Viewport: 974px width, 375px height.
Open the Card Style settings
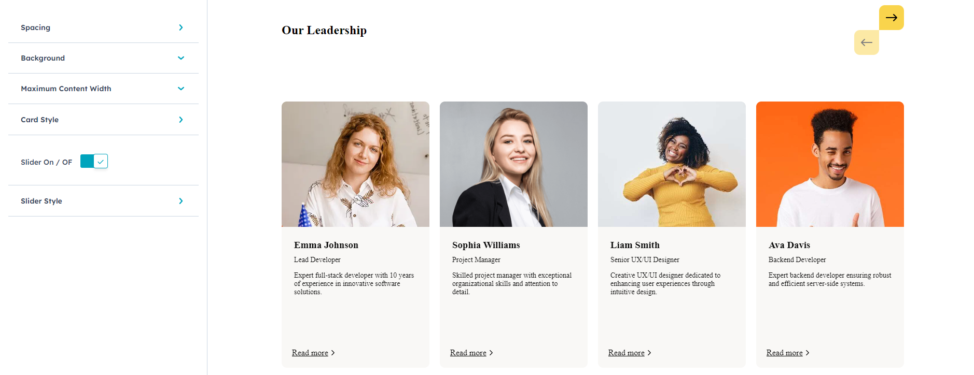180,120
